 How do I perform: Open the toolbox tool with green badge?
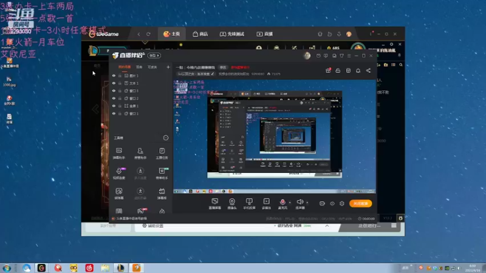click(162, 174)
